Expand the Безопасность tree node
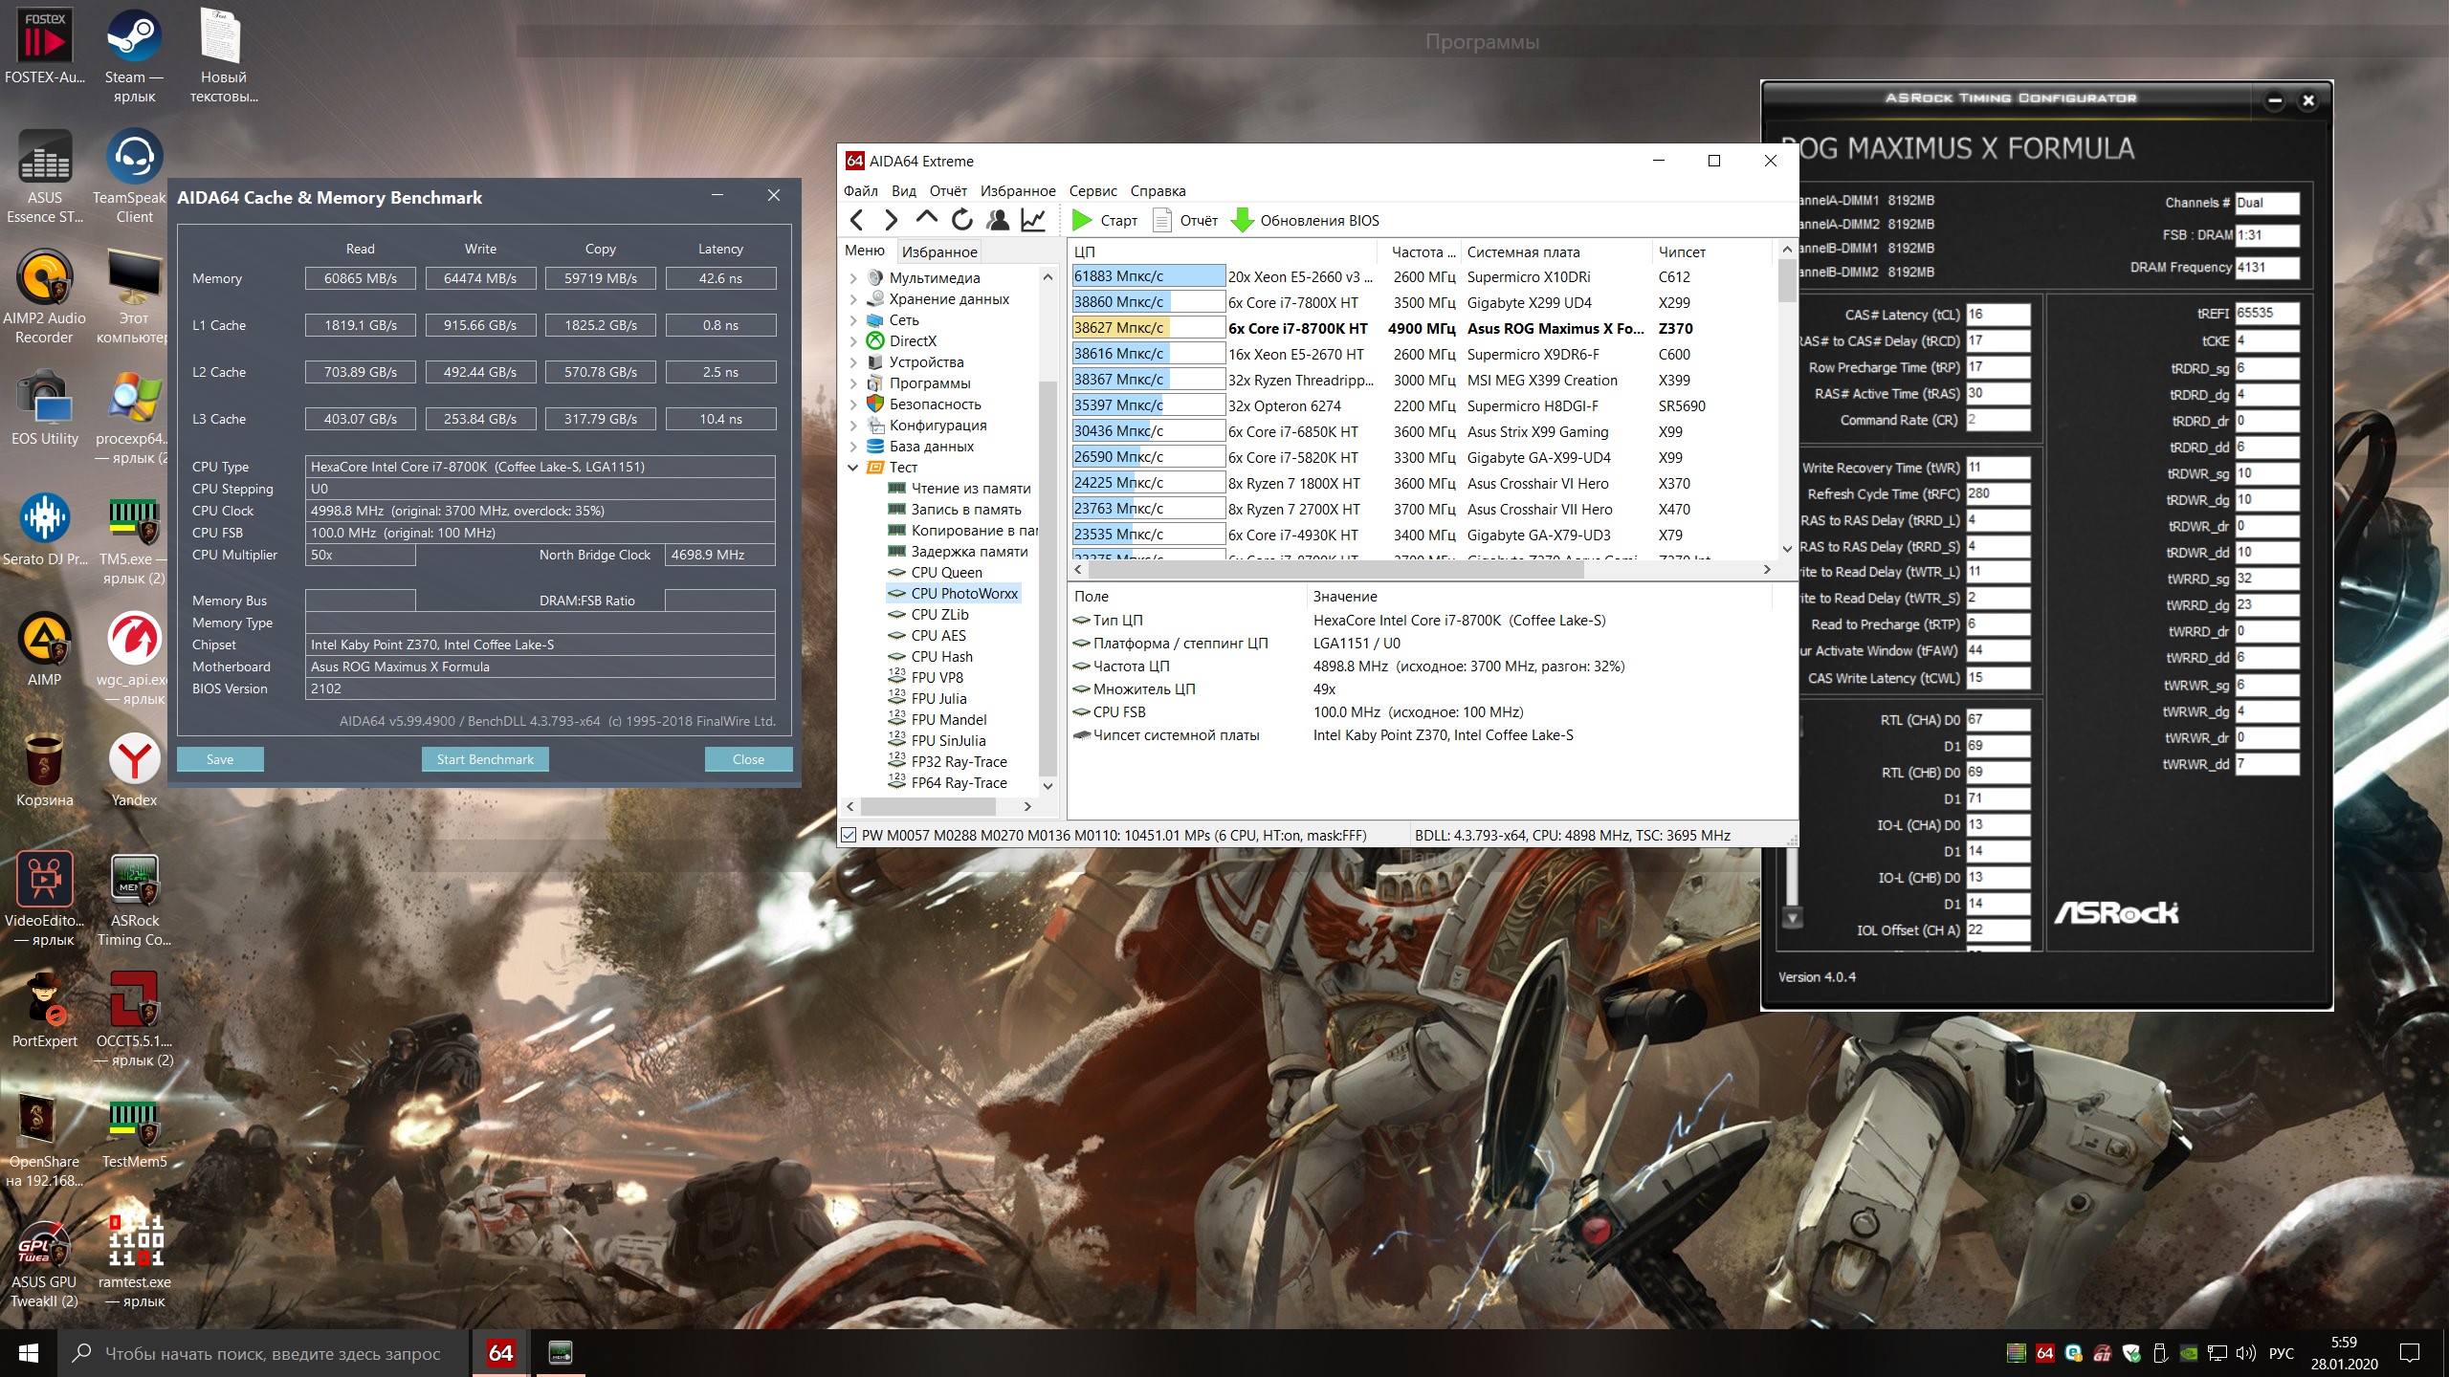 pos(853,404)
